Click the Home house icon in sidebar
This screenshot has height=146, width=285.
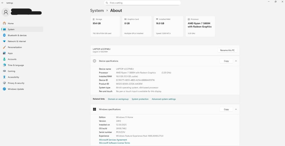tap(4, 23)
